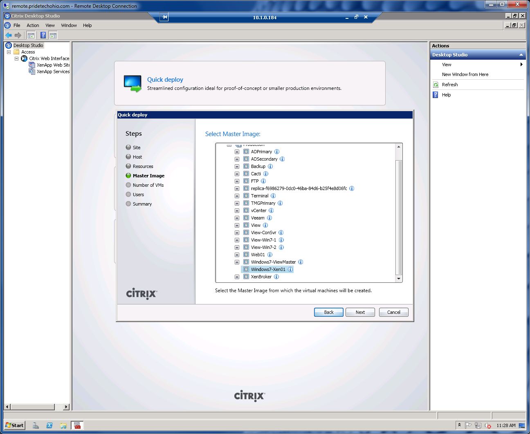Toggle the Action pane toolbar icon

point(53,35)
